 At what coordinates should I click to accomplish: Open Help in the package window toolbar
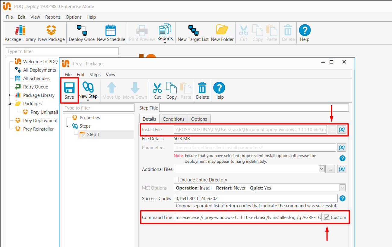click(219, 91)
